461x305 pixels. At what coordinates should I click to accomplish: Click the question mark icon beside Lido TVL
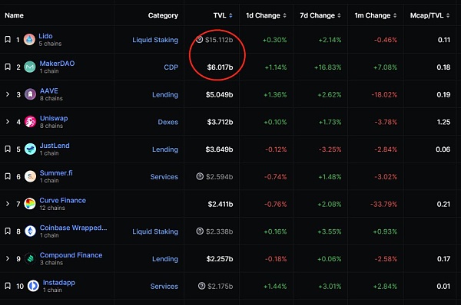click(x=199, y=39)
